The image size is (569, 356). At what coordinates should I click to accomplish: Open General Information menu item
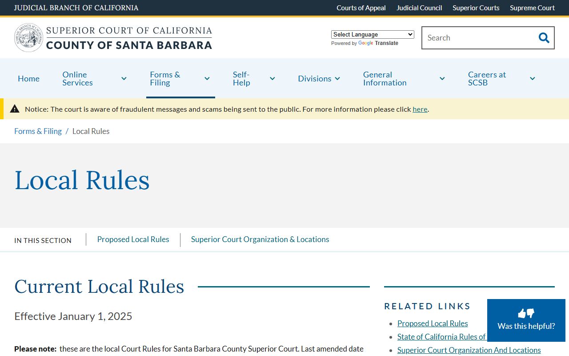[x=385, y=79]
